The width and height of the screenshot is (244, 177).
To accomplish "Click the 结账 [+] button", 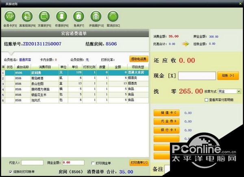I will [x=228, y=76].
